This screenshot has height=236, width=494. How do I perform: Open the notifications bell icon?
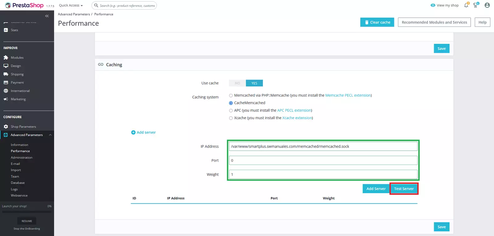click(x=466, y=5)
